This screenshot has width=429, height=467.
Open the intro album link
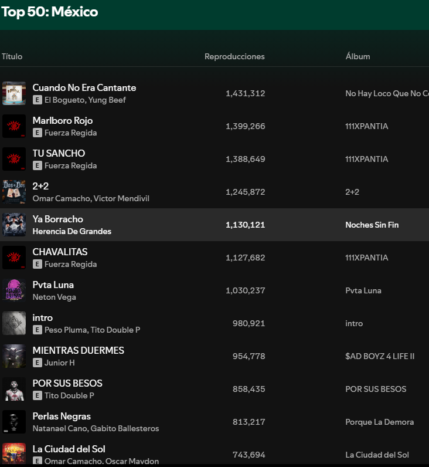coord(354,323)
